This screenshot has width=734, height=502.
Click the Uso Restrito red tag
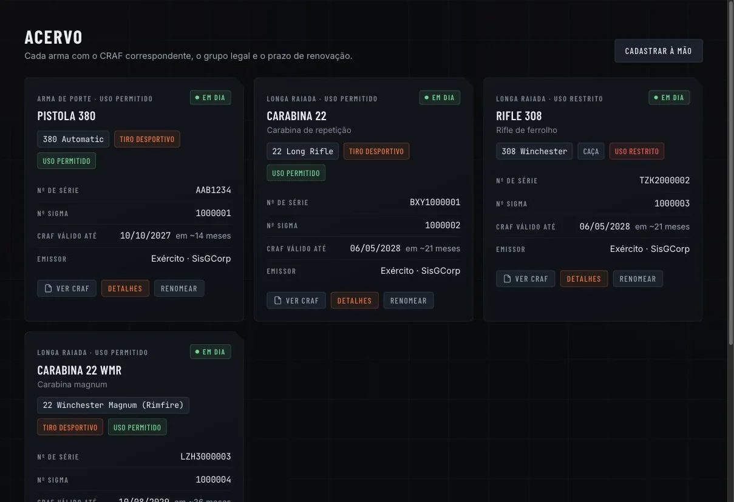point(637,151)
